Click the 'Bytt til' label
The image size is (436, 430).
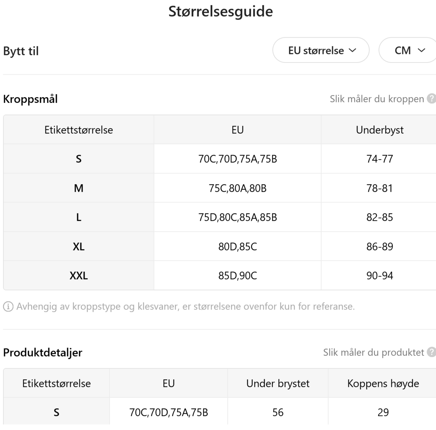(21, 50)
